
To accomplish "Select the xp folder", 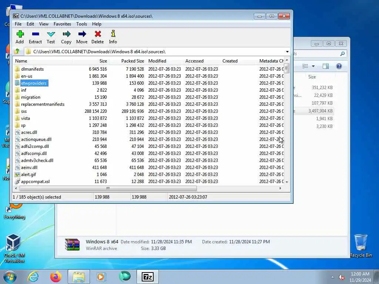I will (23, 125).
